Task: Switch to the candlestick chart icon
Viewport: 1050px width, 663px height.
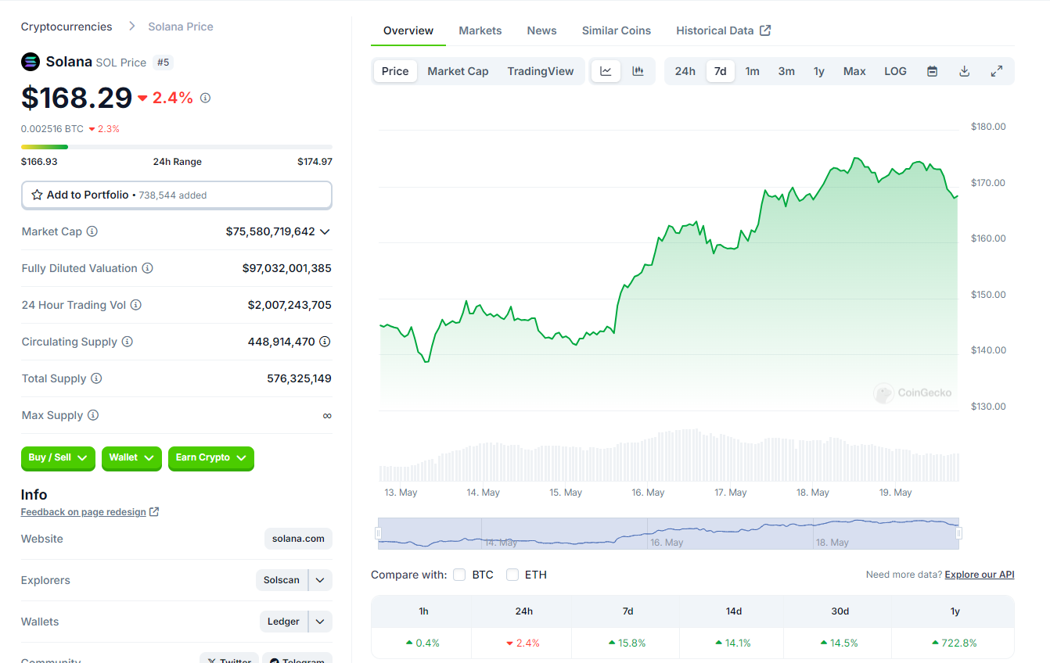Action: [638, 71]
